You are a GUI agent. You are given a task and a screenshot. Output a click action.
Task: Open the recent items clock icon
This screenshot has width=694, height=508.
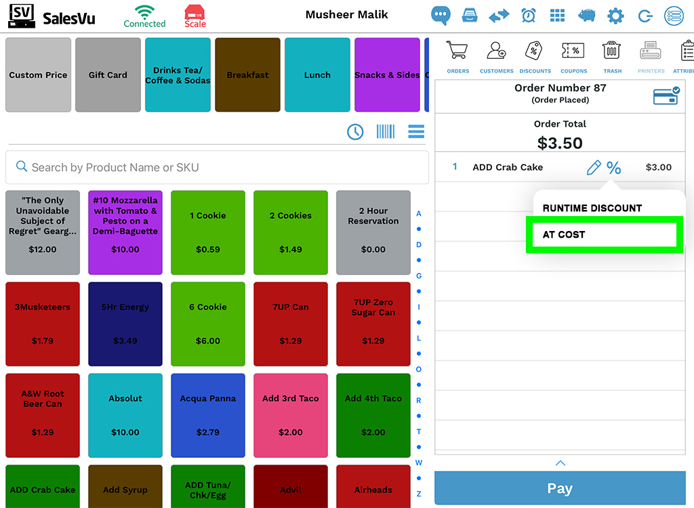point(355,131)
